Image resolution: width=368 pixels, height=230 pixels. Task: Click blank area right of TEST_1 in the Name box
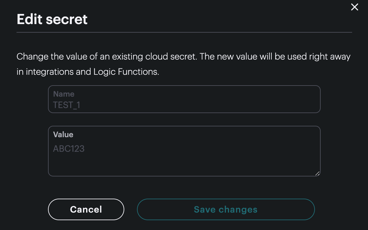[200, 105]
